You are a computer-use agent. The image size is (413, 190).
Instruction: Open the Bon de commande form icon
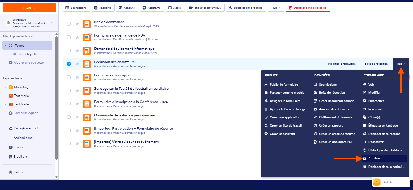point(87,24)
